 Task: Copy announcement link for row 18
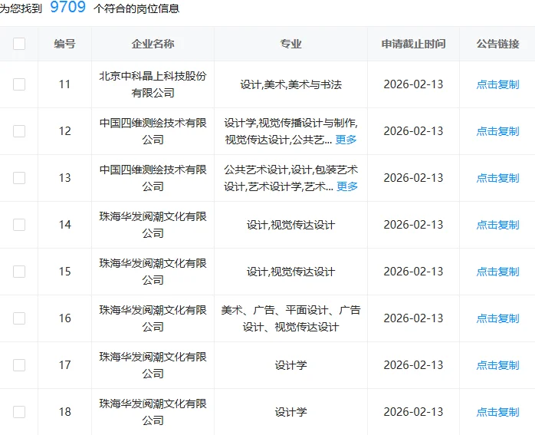(x=497, y=412)
